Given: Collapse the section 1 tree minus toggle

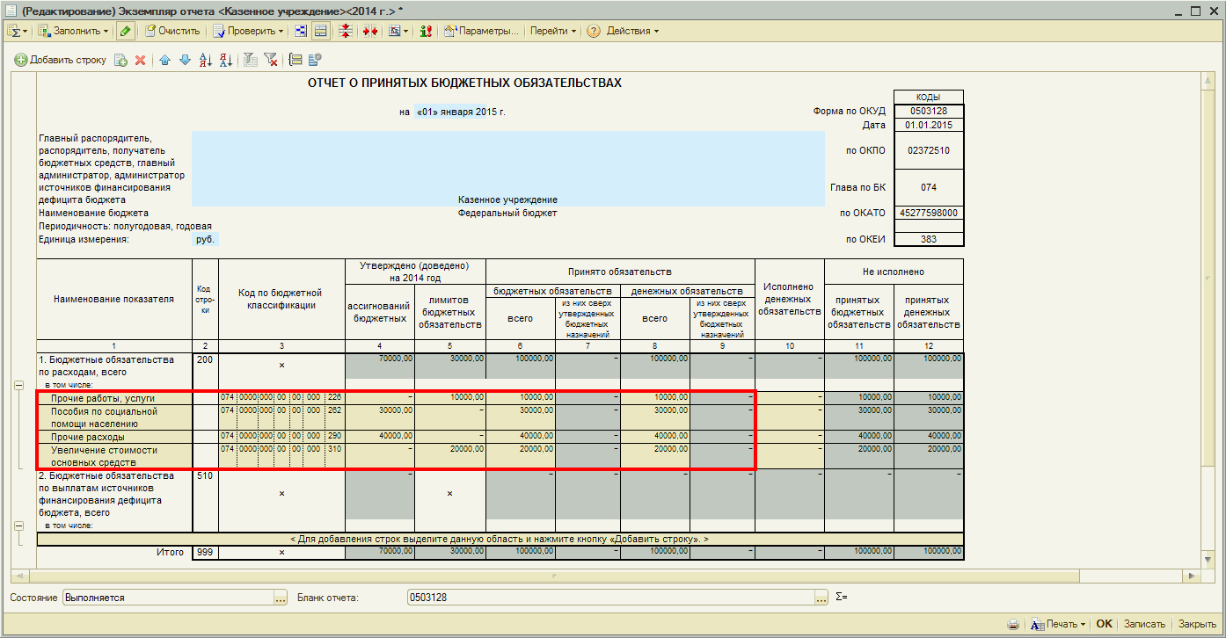Looking at the screenshot, I should pos(18,385).
